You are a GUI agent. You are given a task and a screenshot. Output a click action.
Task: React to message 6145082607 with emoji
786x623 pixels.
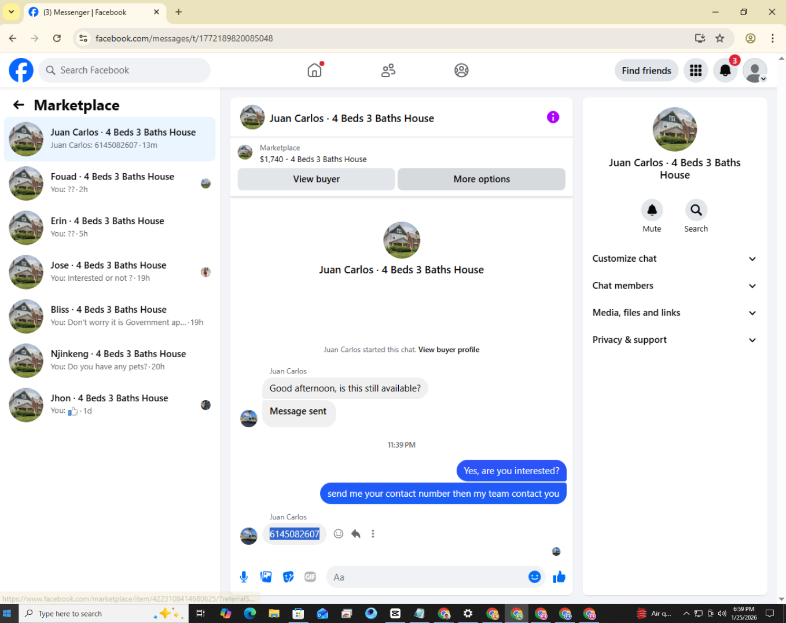pyautogui.click(x=339, y=534)
